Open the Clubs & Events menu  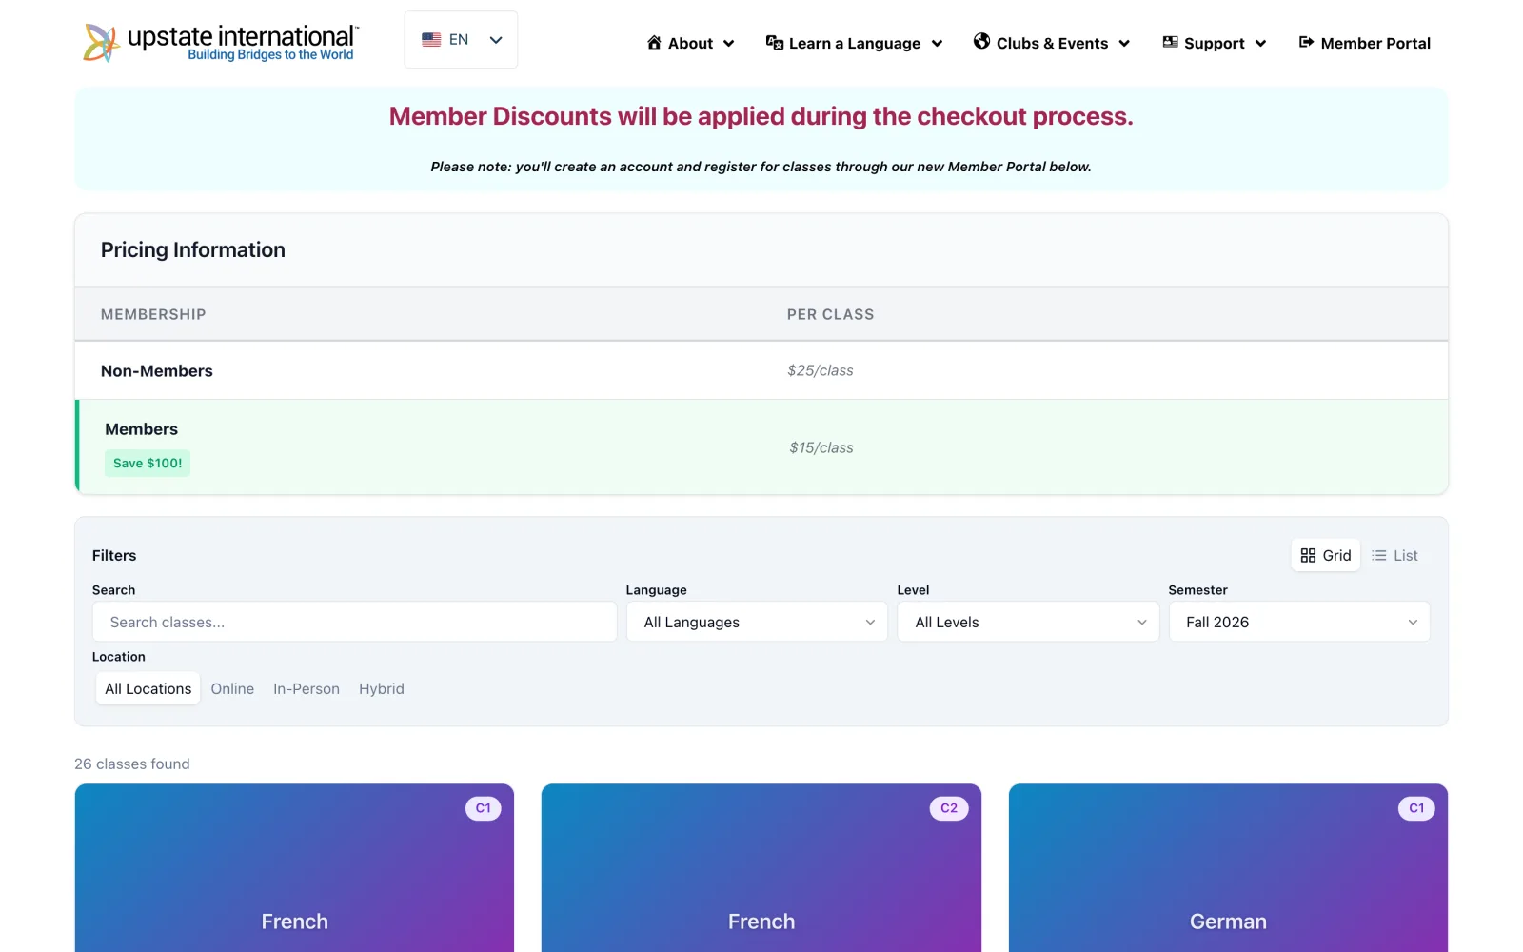tap(1052, 43)
